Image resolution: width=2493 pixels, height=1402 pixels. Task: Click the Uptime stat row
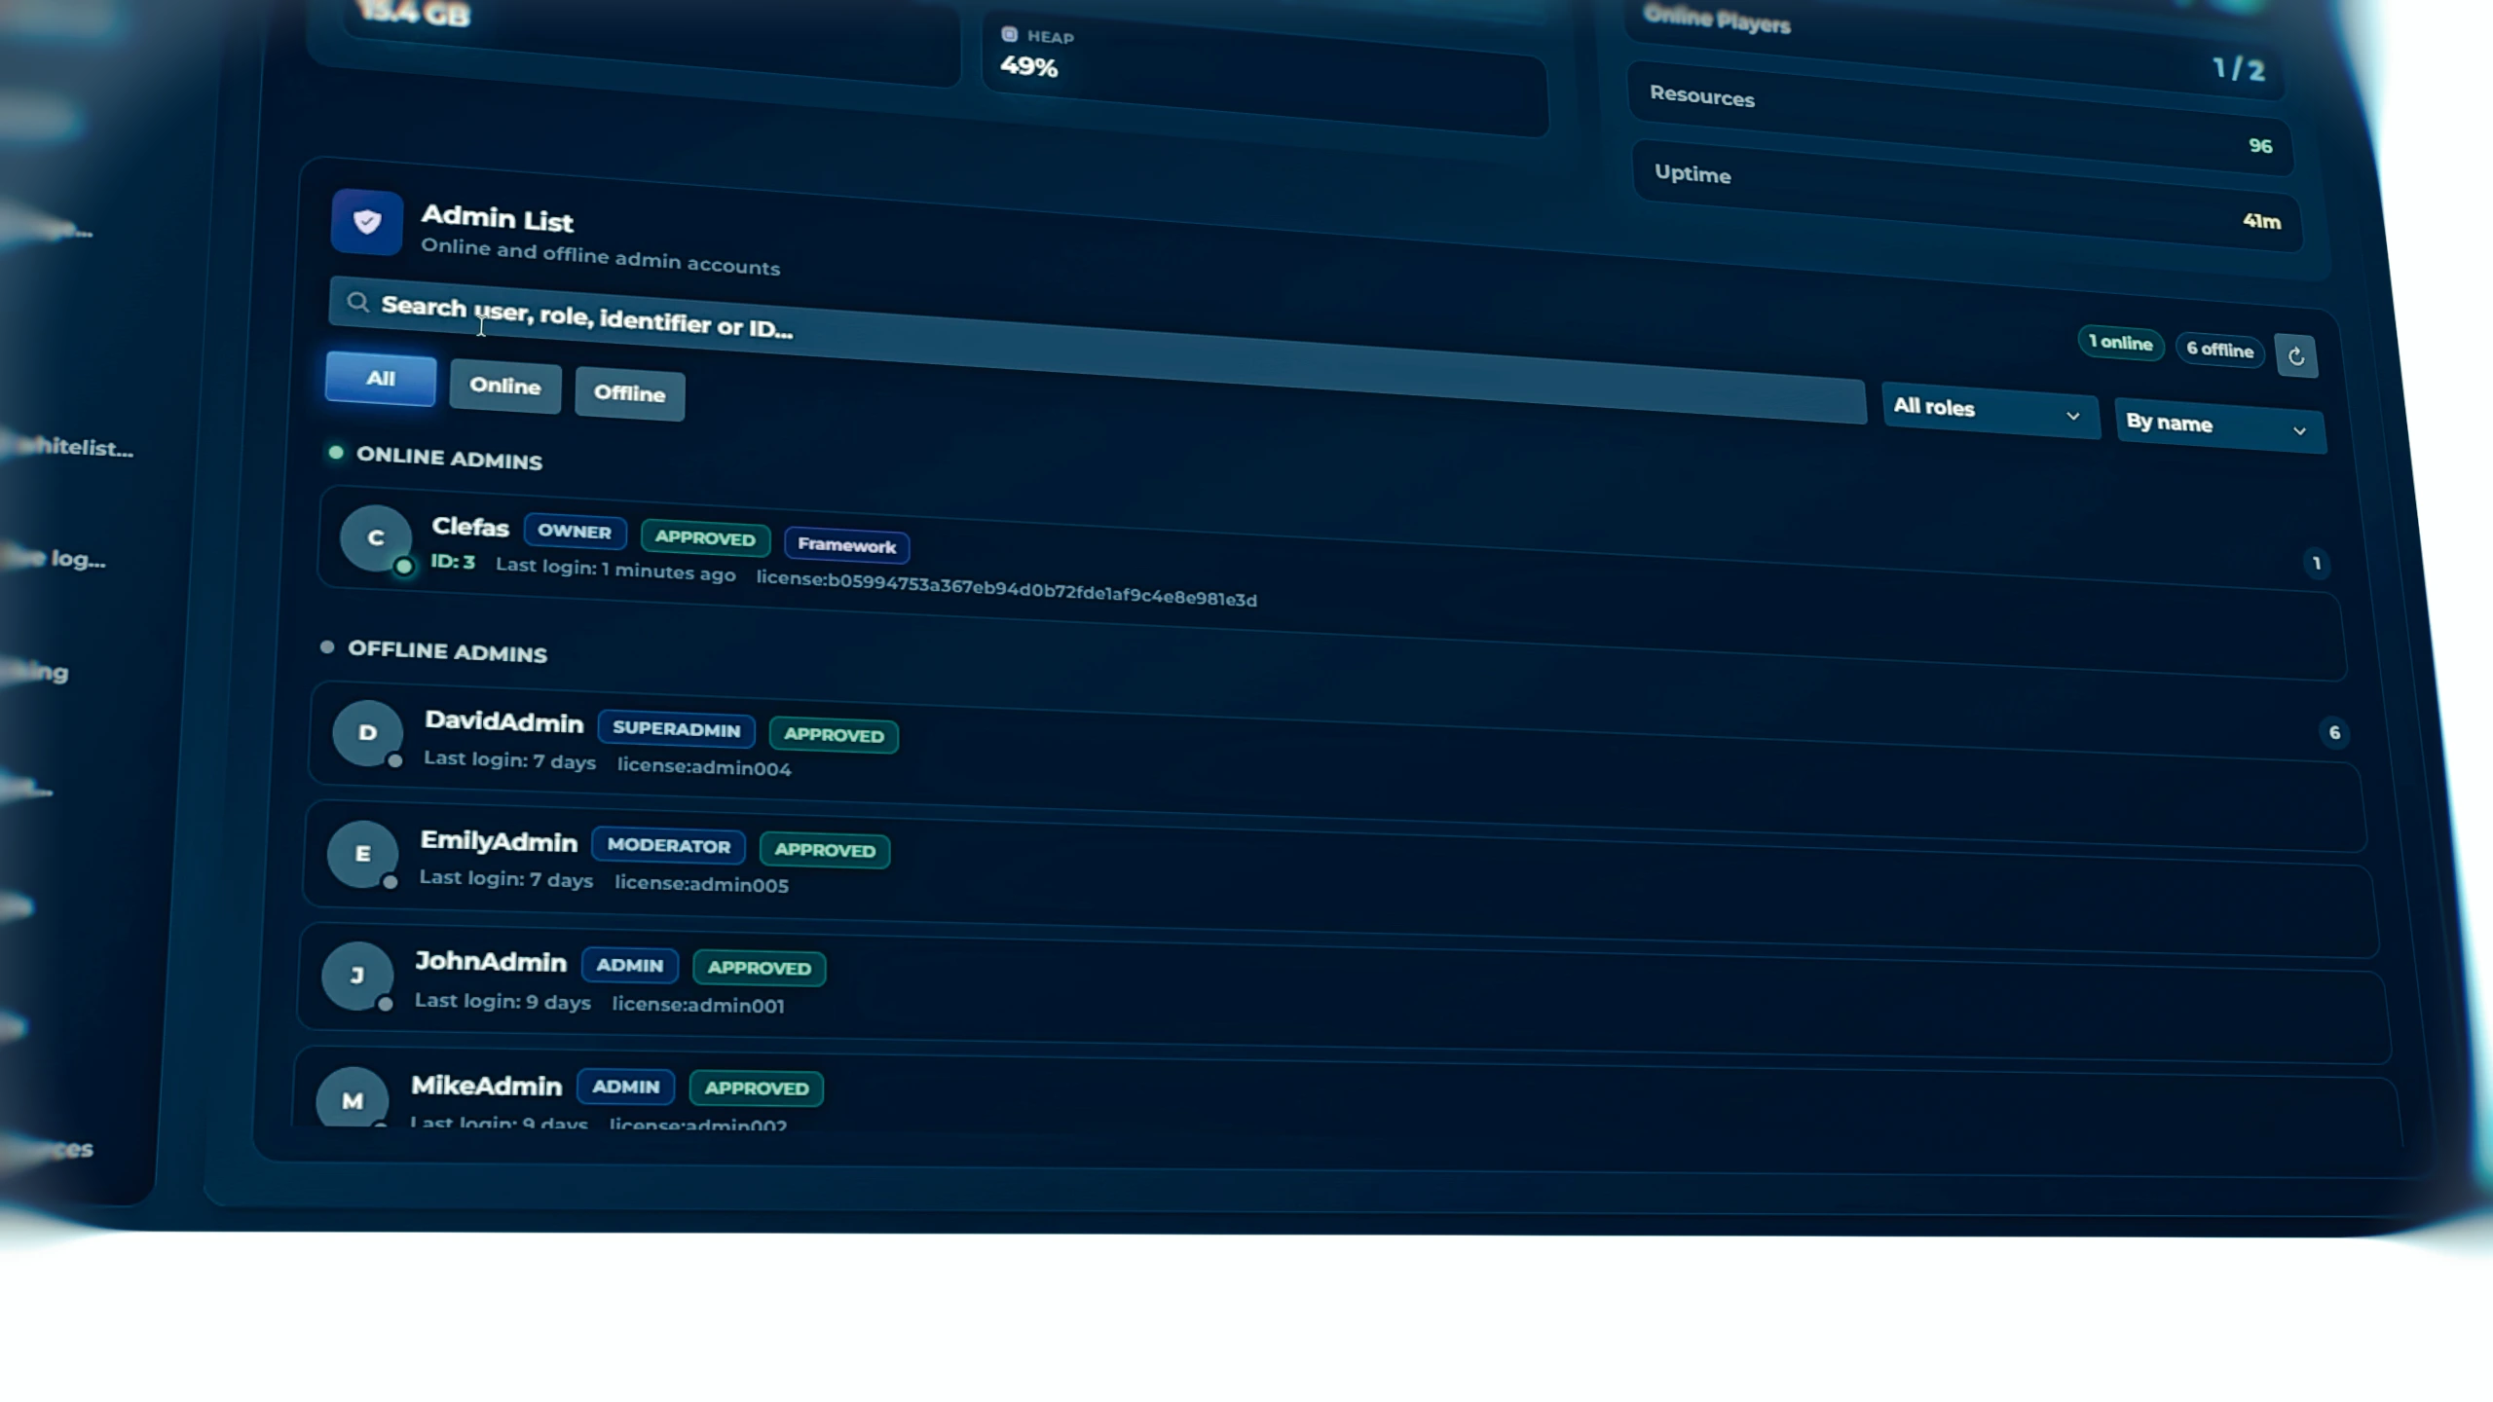[x=1967, y=197]
